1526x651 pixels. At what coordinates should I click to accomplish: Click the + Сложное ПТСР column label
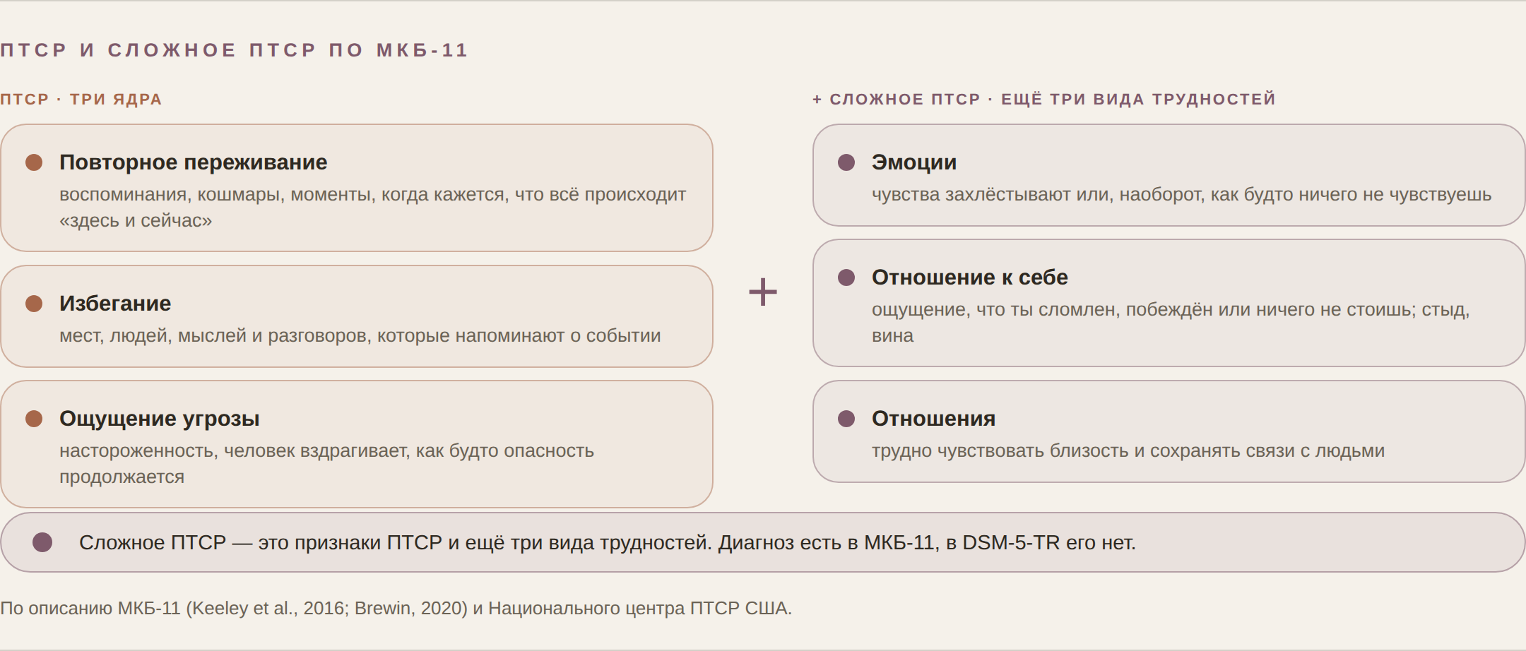1044,99
